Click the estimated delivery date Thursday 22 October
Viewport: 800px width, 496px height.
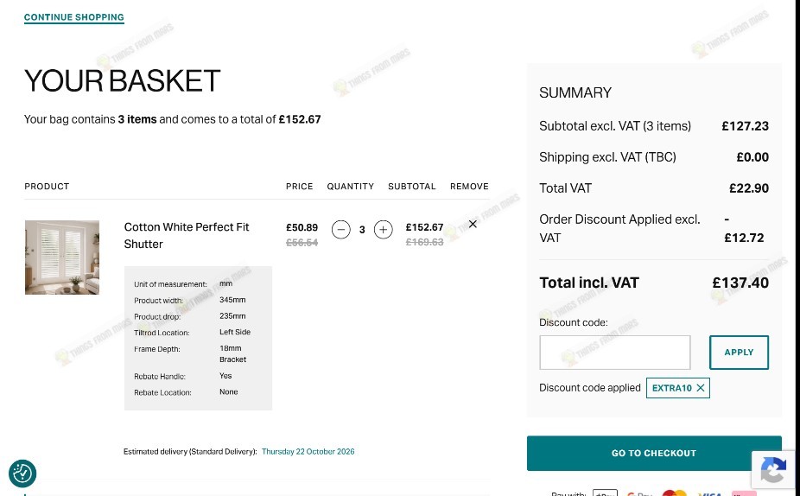tap(308, 452)
